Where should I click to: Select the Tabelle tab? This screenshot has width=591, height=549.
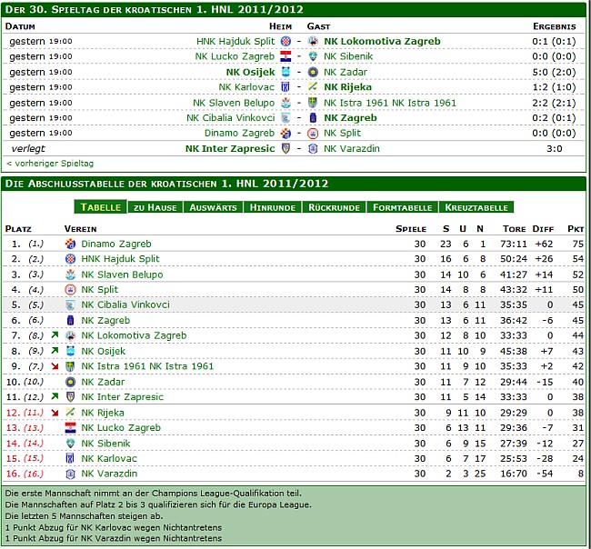(x=101, y=207)
